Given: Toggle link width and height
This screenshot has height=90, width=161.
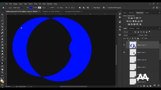Looking at the screenshot, I should pos(66,7).
